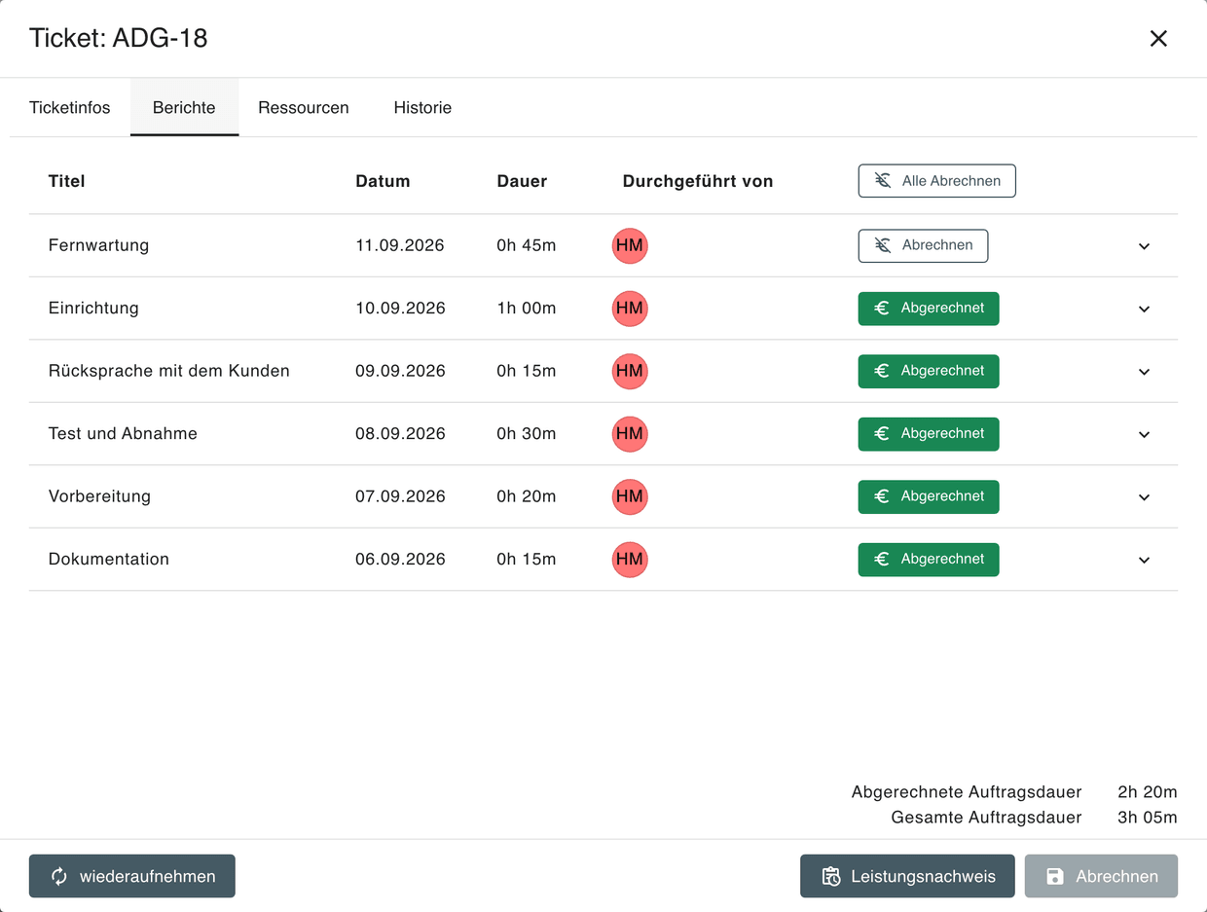
Task: Click Abgerechnet on the Einrichtung row
Action: pyautogui.click(x=929, y=309)
